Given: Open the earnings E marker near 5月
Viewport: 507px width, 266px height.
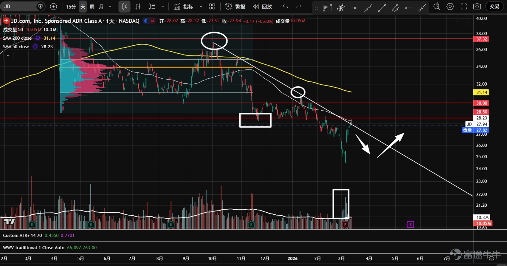Looking at the screenshot, I should coord(91,224).
